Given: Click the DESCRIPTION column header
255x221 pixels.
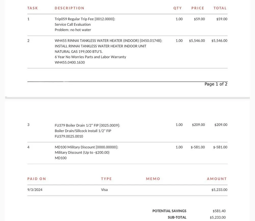Looking at the screenshot, I should pyautogui.click(x=69, y=8).
